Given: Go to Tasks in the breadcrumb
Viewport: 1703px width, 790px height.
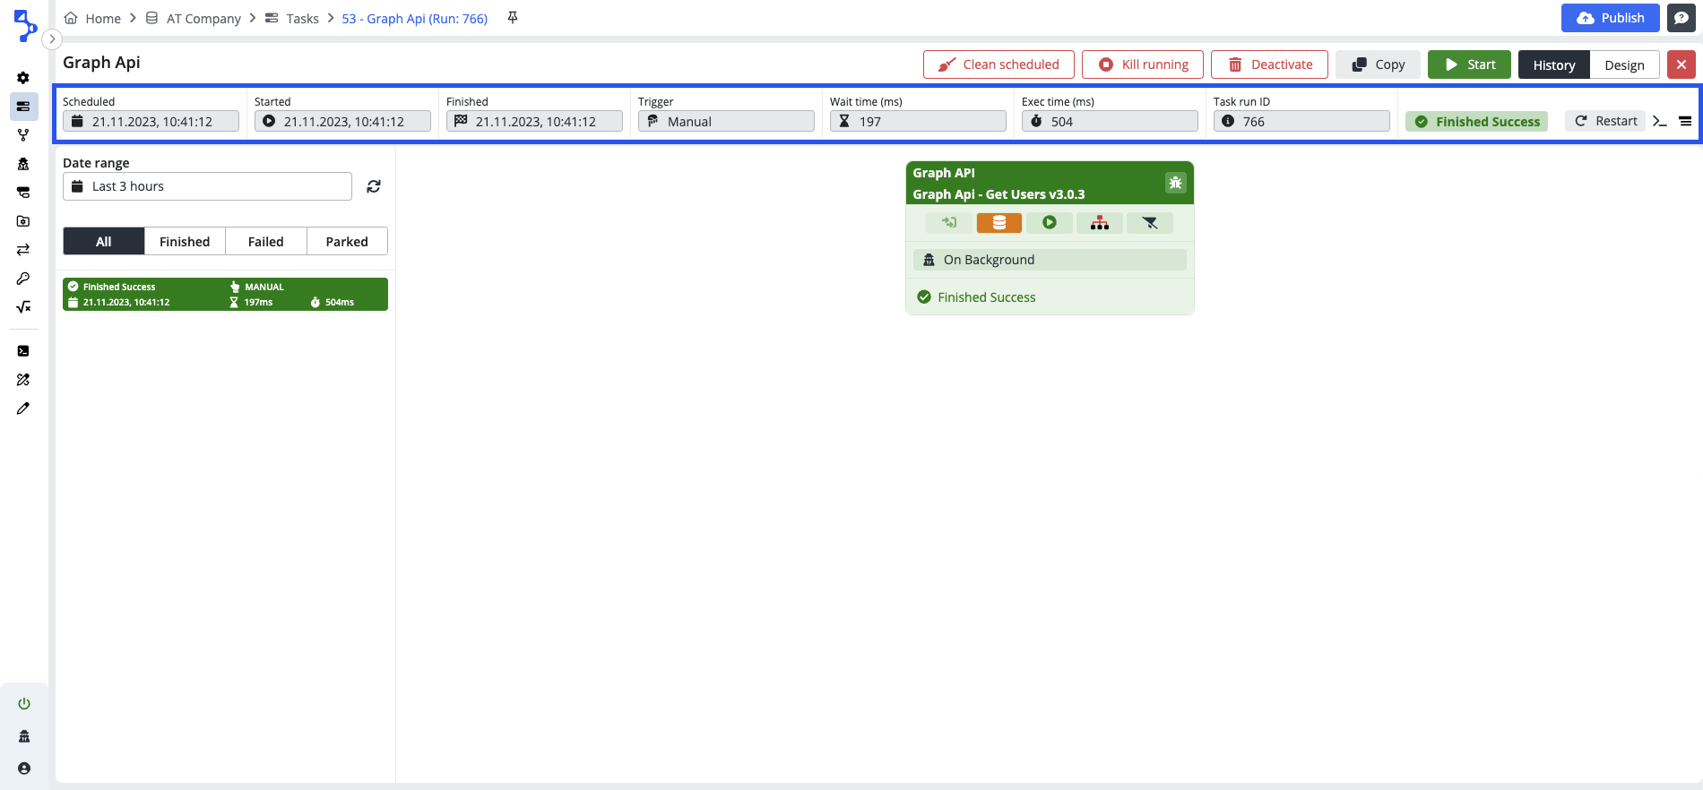Looking at the screenshot, I should pyautogui.click(x=302, y=19).
